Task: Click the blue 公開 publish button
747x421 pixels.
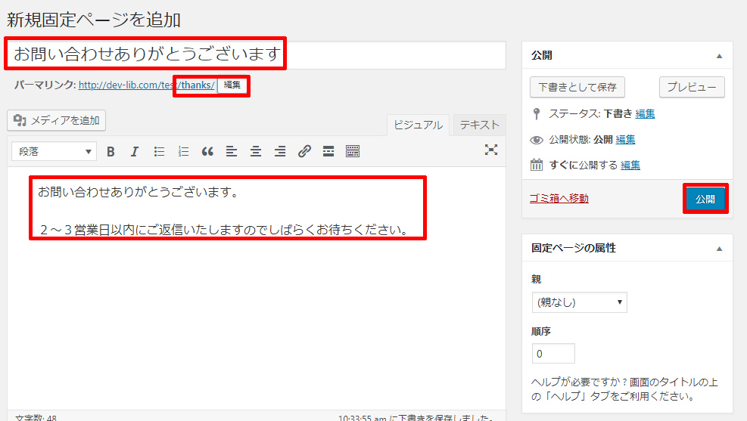Action: (705, 199)
